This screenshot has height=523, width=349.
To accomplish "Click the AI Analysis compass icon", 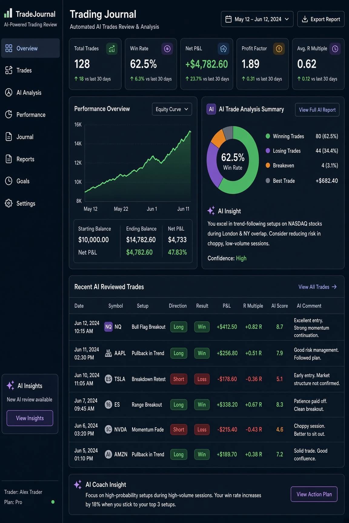I will 9,92.
